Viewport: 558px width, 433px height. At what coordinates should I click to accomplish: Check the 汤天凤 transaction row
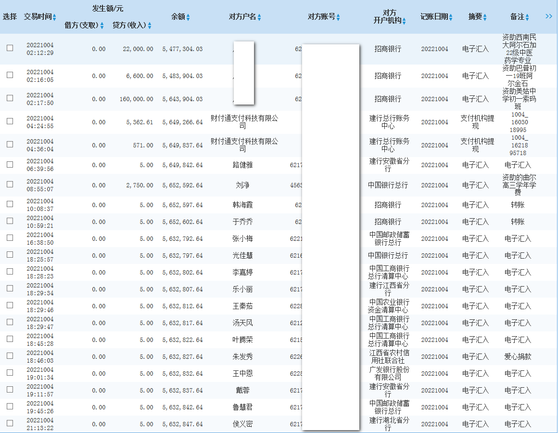click(10, 322)
